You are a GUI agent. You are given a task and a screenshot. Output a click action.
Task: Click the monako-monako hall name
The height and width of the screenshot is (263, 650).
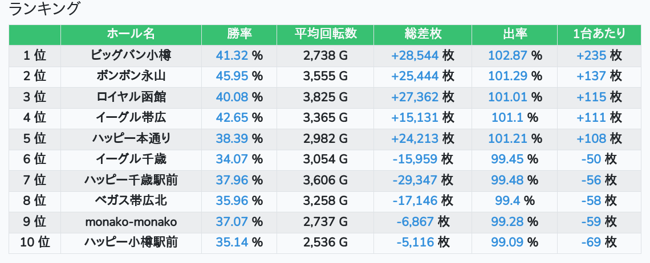click(131, 221)
